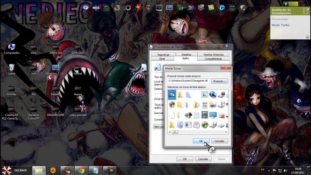This screenshot has width=311, height=175.
Task: Select the drive with red X icon
Action: click(x=221, y=116)
